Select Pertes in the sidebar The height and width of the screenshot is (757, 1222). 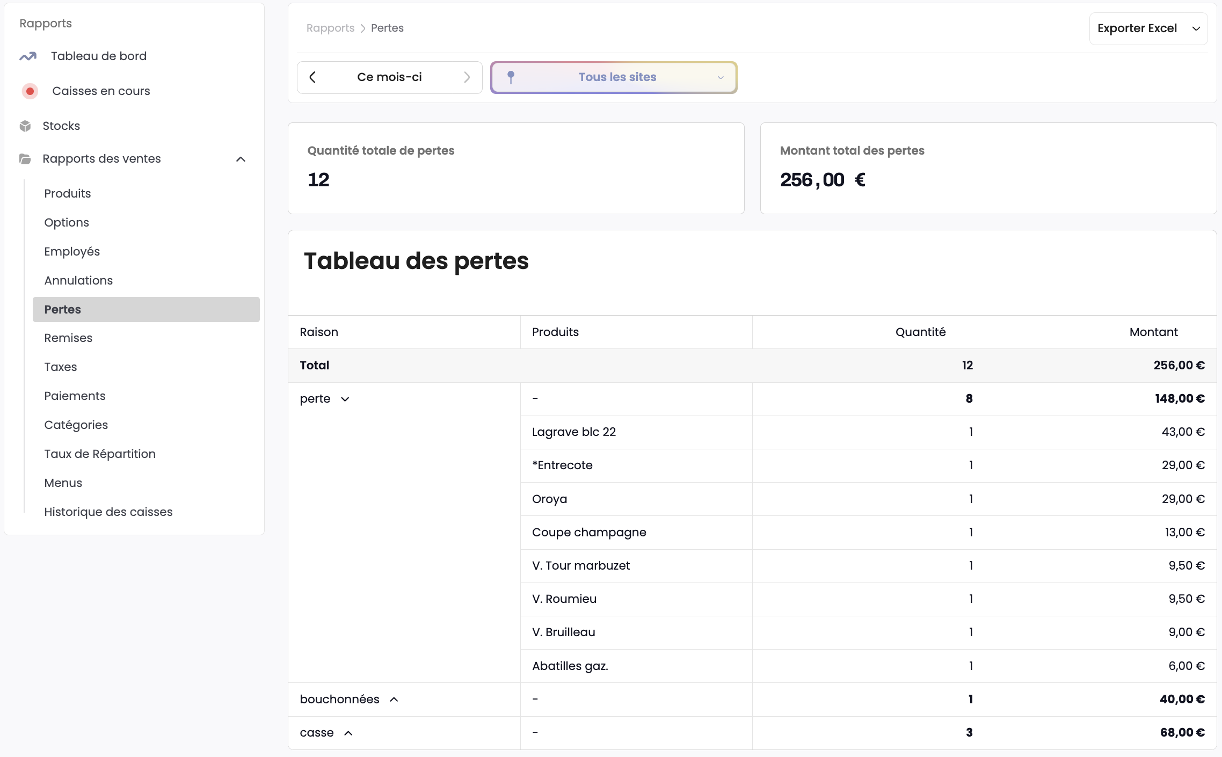[62, 309]
